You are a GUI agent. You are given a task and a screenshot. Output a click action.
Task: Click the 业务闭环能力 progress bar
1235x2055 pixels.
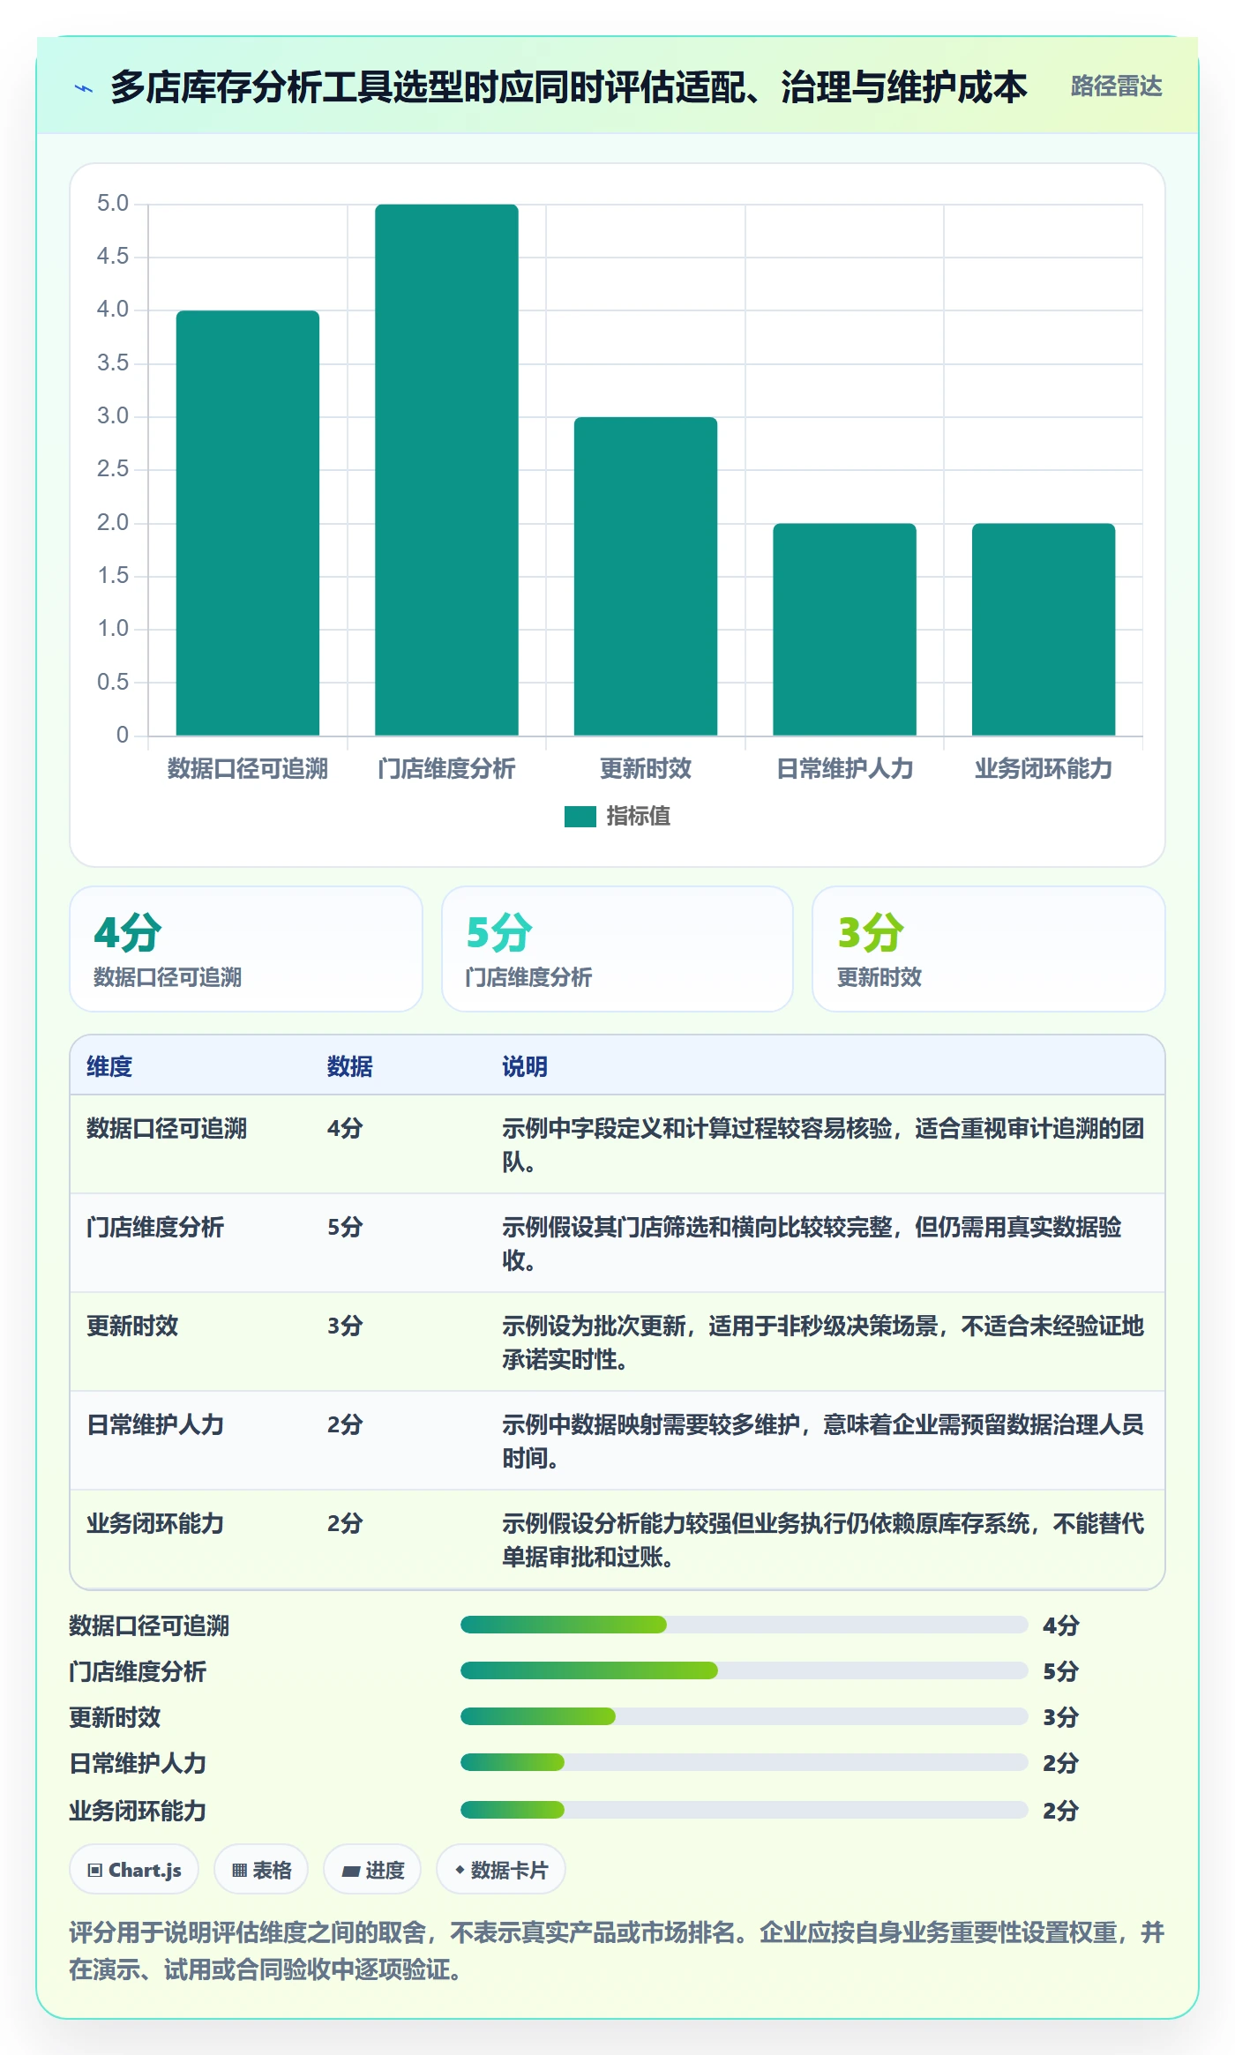coord(745,1810)
